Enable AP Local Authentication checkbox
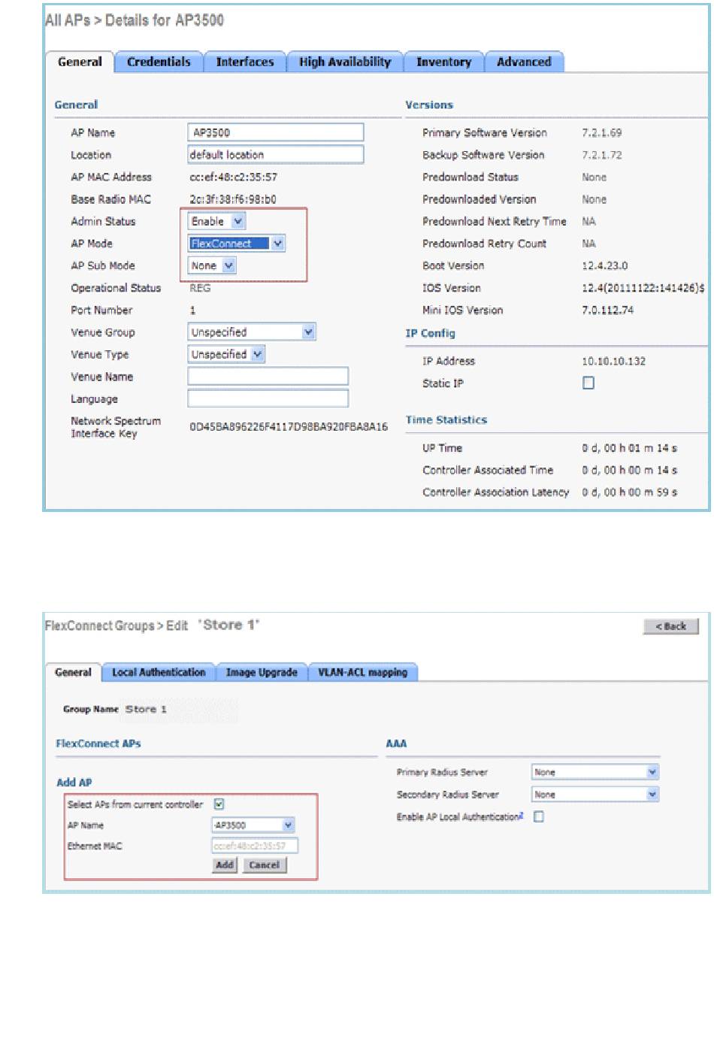 [539, 816]
